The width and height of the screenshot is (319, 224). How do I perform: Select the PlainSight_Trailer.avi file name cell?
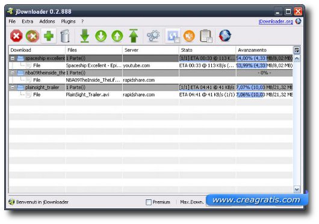tap(93, 95)
